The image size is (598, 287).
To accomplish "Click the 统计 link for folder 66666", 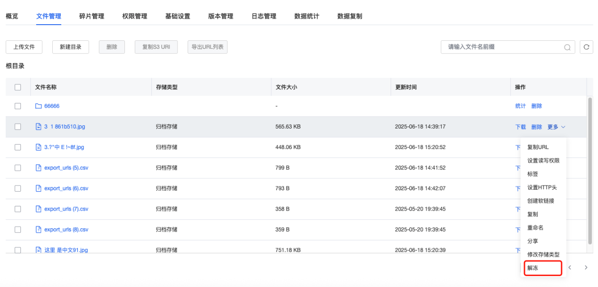I will [x=521, y=106].
